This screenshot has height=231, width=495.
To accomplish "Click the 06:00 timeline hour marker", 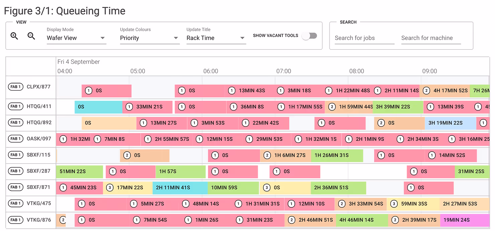I will (x=211, y=71).
